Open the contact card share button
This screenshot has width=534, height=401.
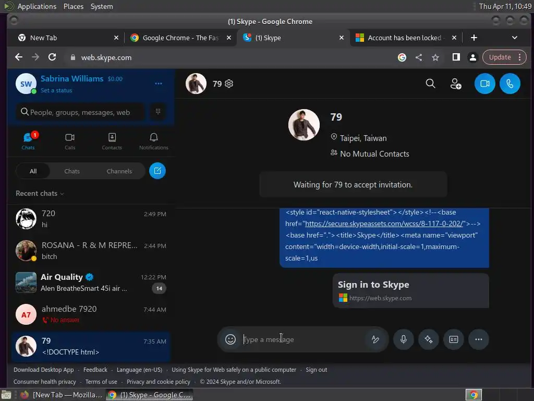coord(454,339)
